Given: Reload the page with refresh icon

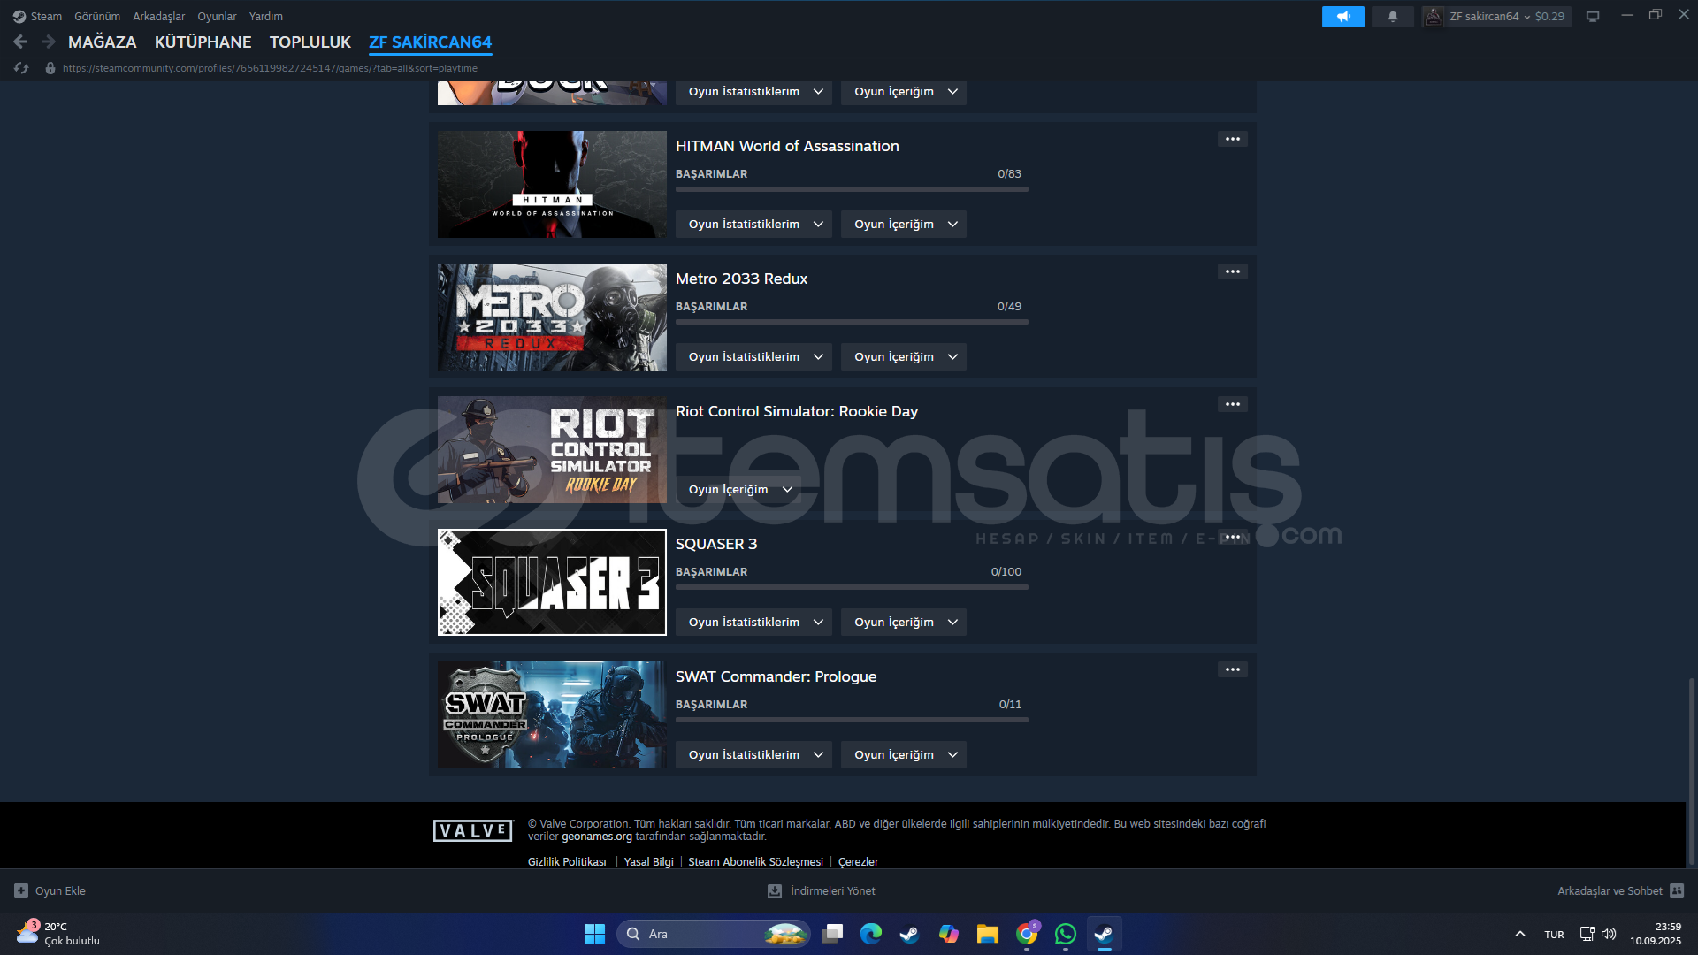Looking at the screenshot, I should [21, 68].
